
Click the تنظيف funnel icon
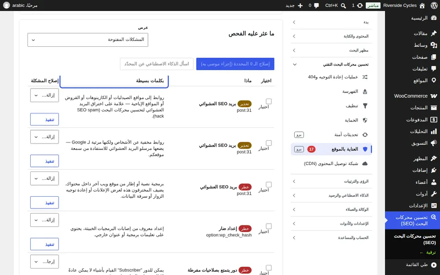[x=365, y=106]
